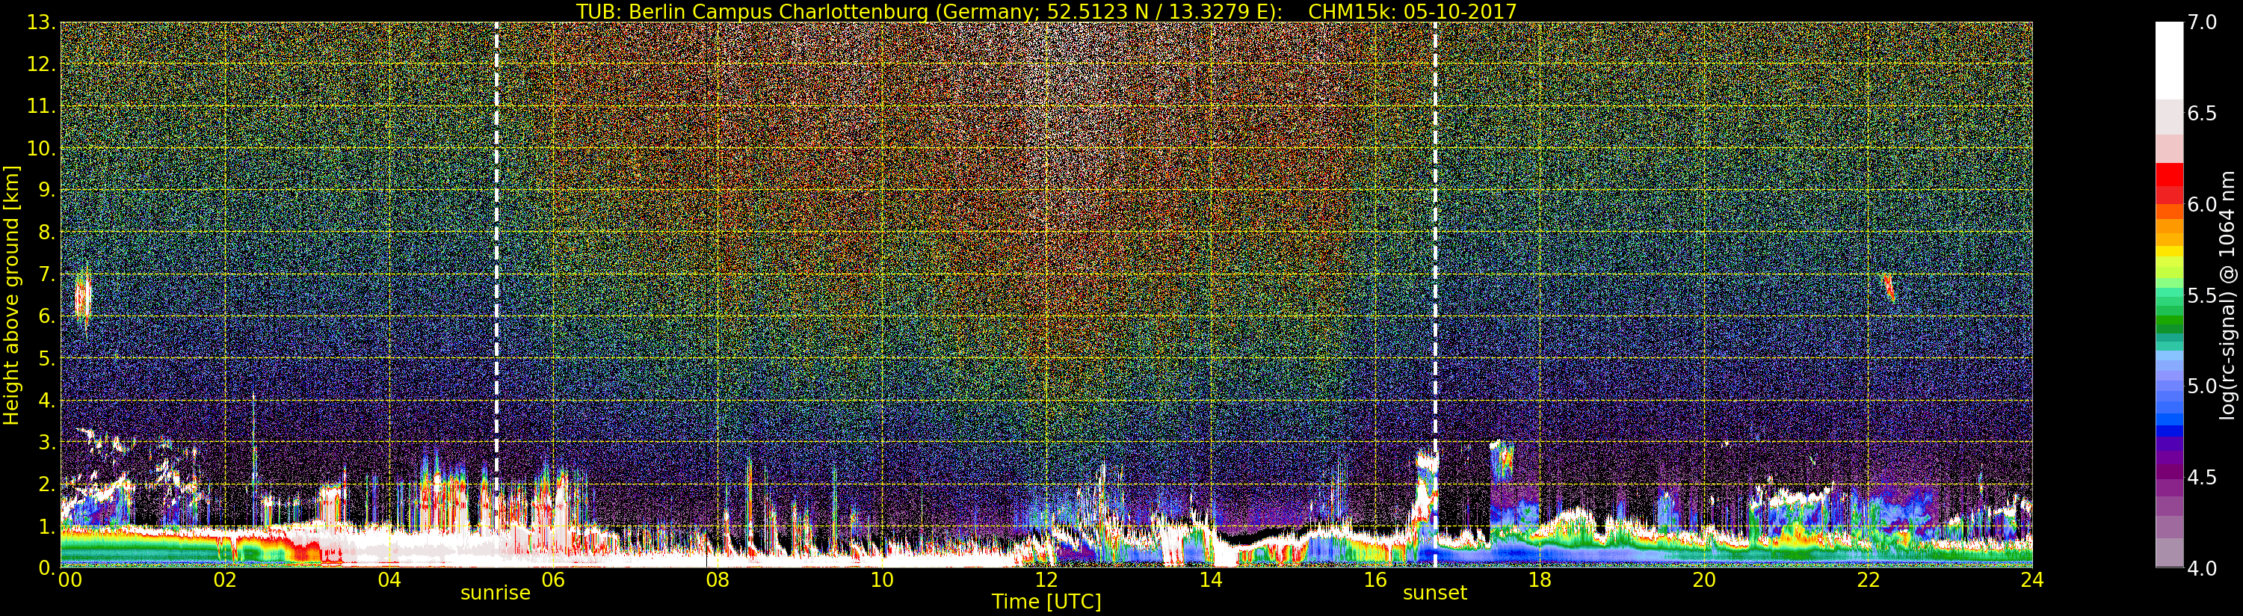The height and width of the screenshot is (616, 2243).
Task: Click the '04' tick on the time axis
Action: click(389, 580)
